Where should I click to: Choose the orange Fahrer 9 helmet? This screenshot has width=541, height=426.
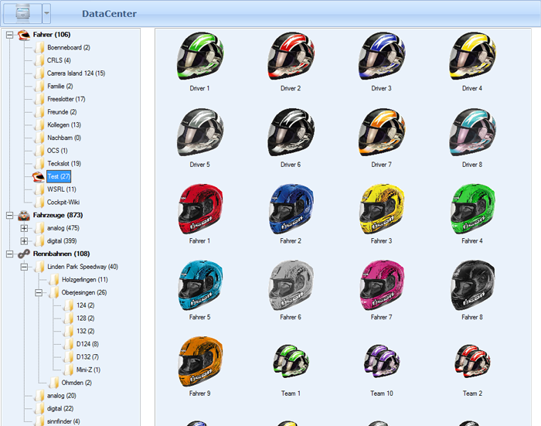pos(200,361)
